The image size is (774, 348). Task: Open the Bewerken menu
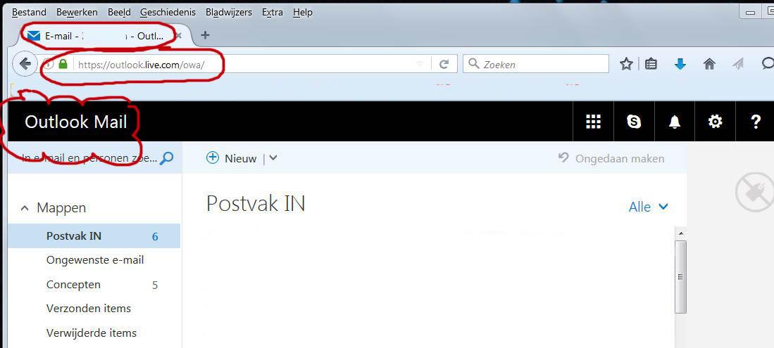point(77,13)
